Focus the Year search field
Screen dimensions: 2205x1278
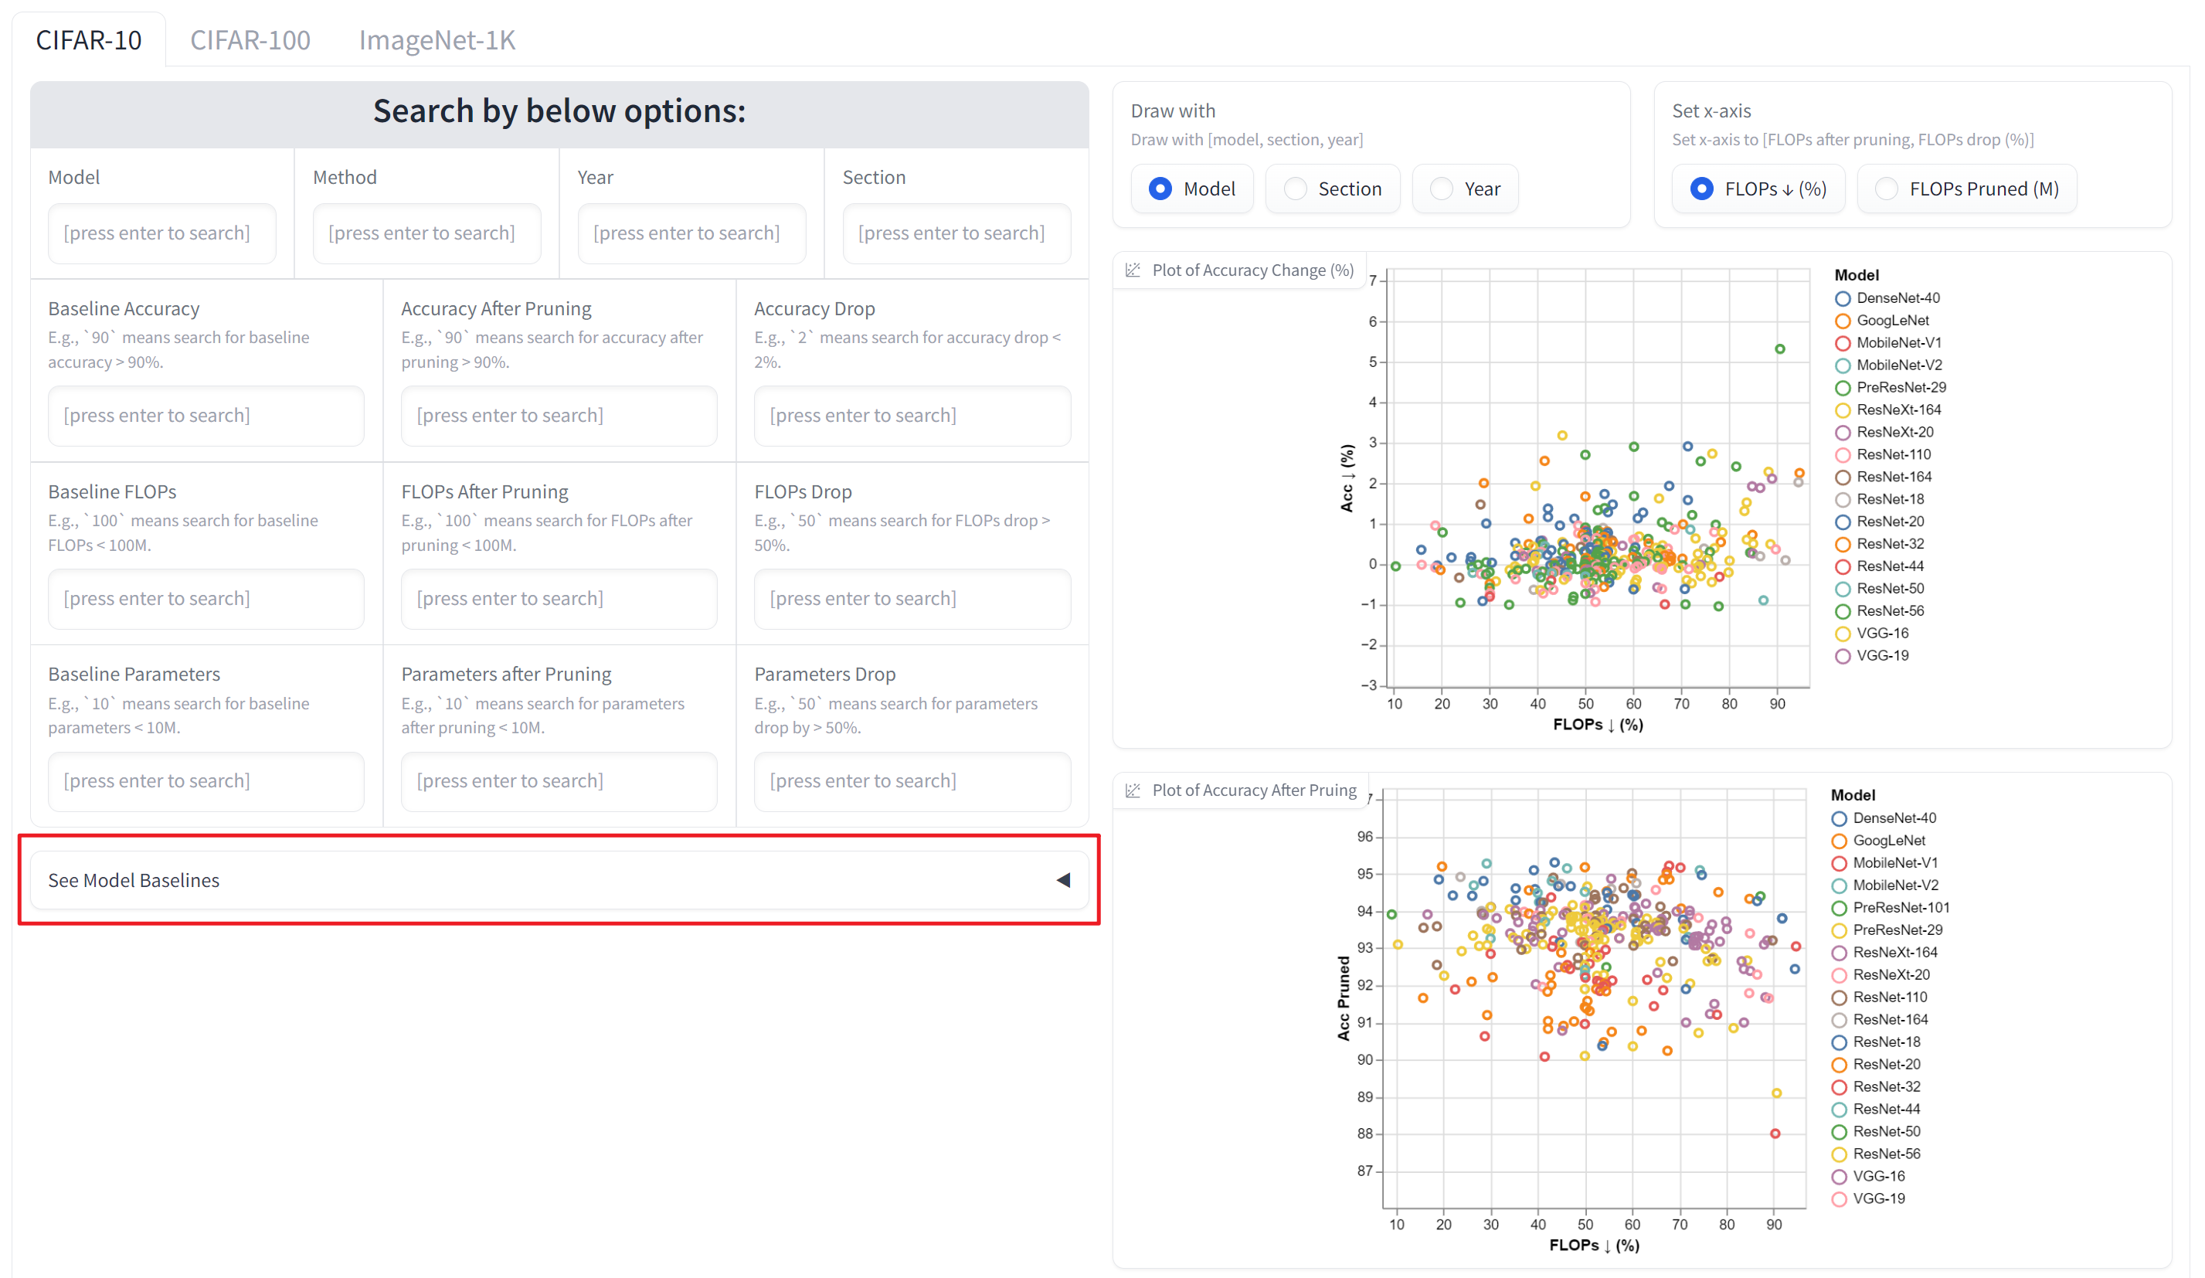691,233
